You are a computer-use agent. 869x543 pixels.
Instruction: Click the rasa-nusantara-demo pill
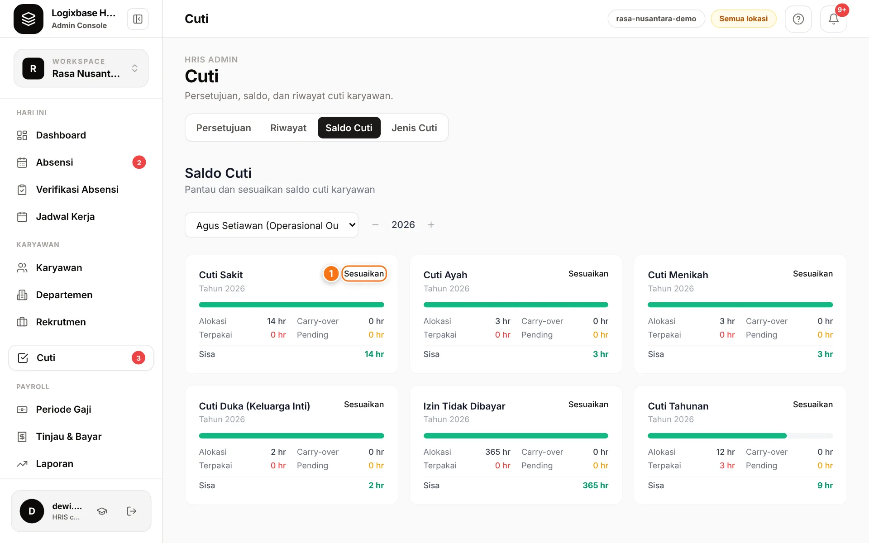point(656,19)
